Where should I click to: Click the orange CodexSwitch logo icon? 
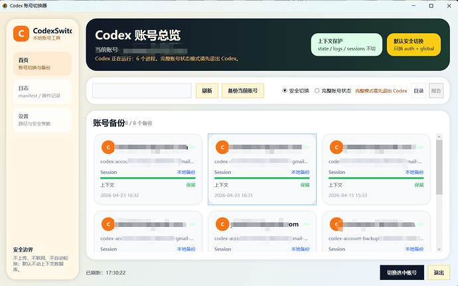click(x=21, y=34)
